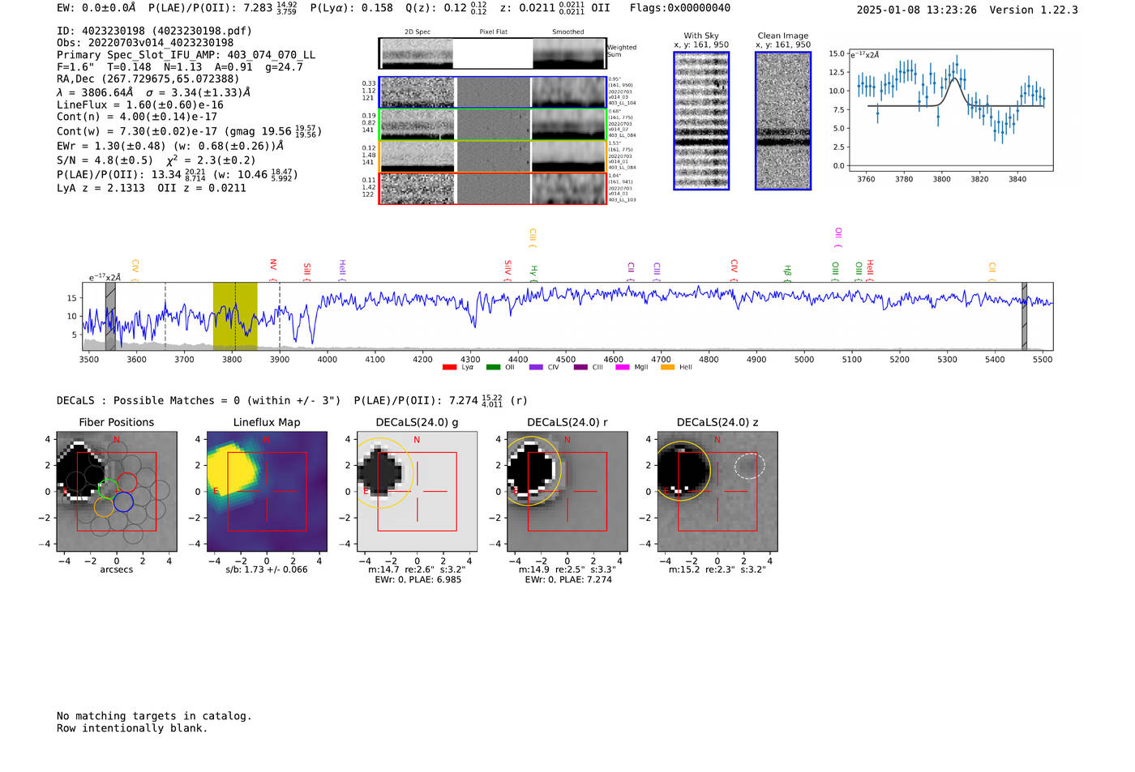
Task: Click the purple HeII line marker
Action: click(x=342, y=271)
